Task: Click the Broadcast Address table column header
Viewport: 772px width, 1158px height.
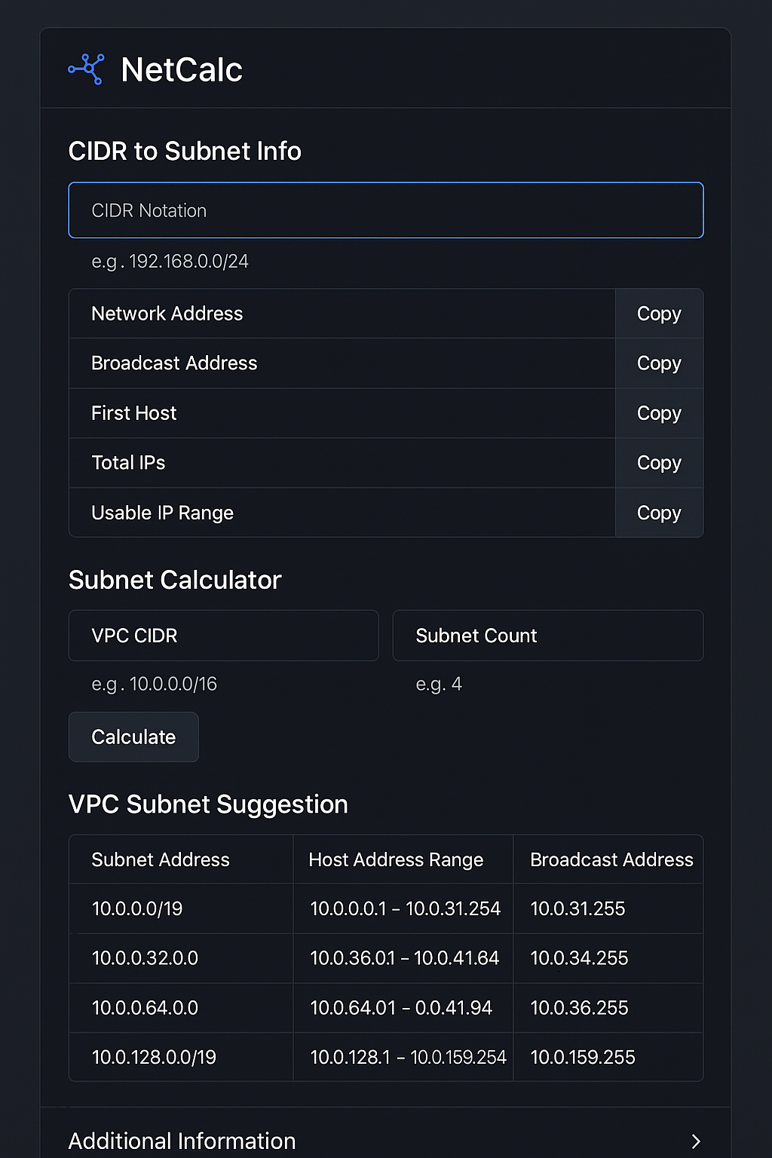Action: point(611,859)
